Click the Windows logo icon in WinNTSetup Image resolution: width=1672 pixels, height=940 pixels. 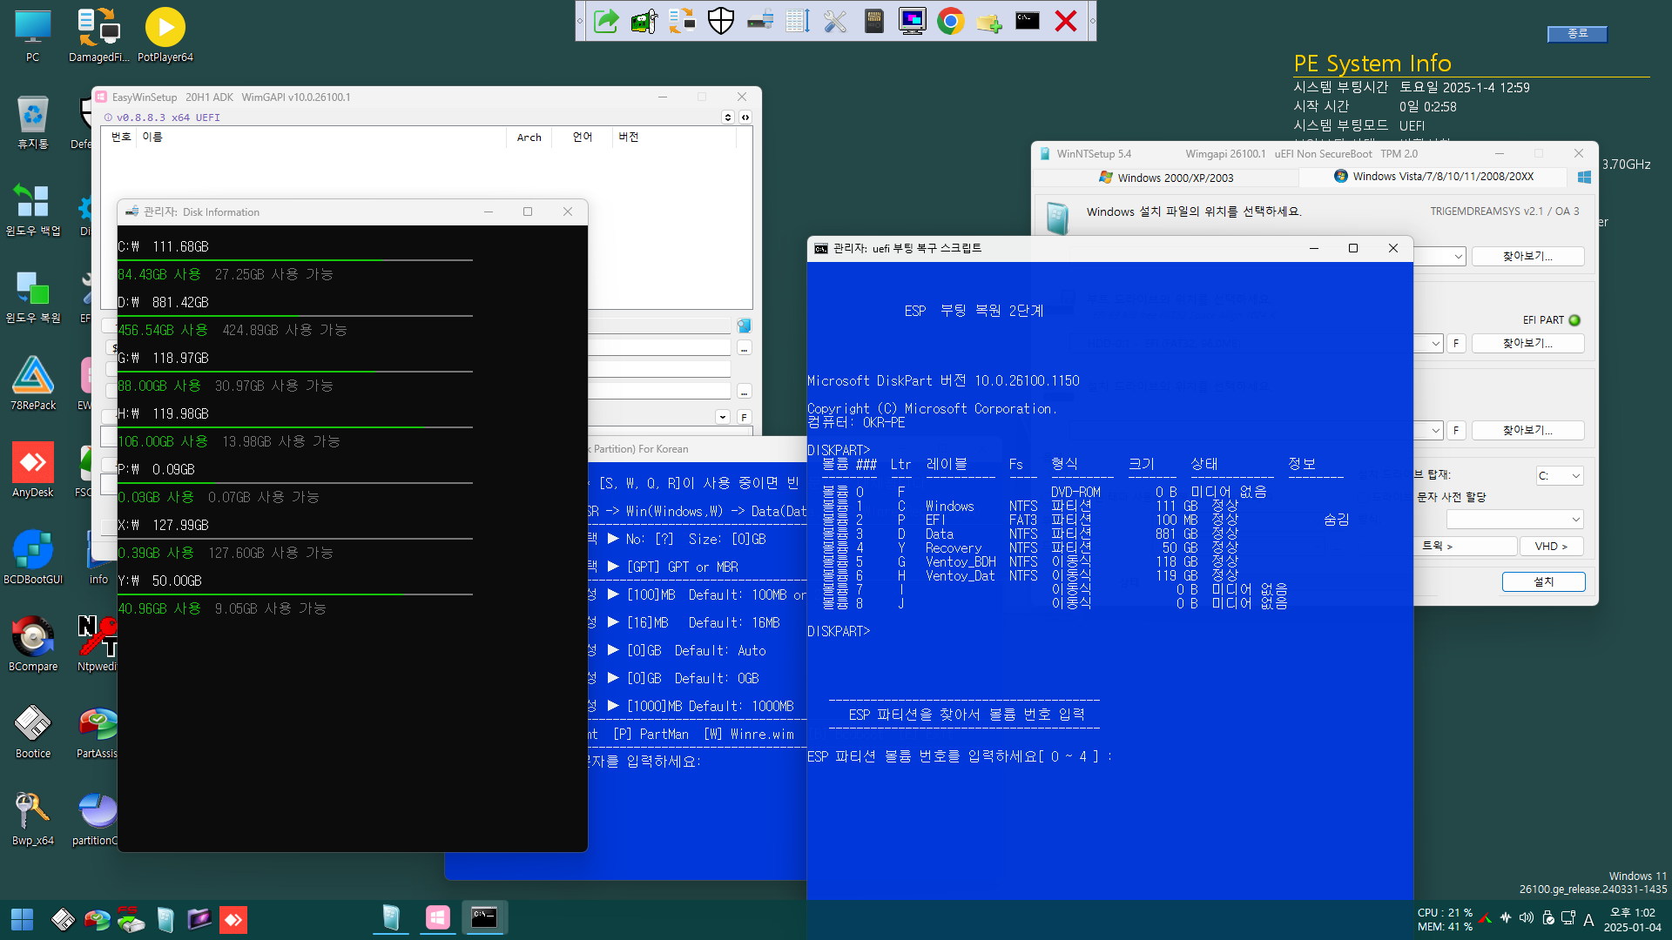pyautogui.click(x=1584, y=177)
